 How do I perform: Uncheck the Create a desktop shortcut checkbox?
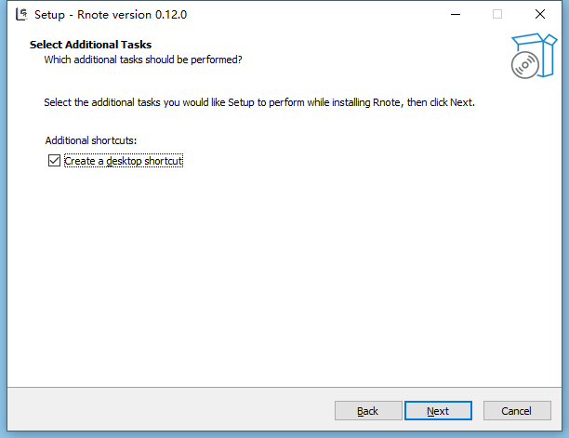tap(53, 161)
